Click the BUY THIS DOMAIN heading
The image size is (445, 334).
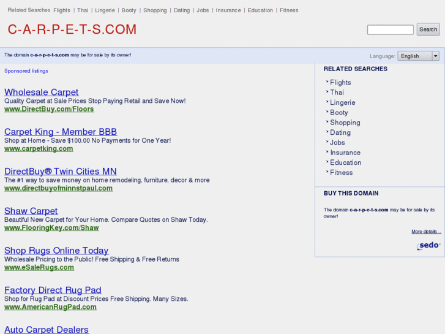(351, 193)
